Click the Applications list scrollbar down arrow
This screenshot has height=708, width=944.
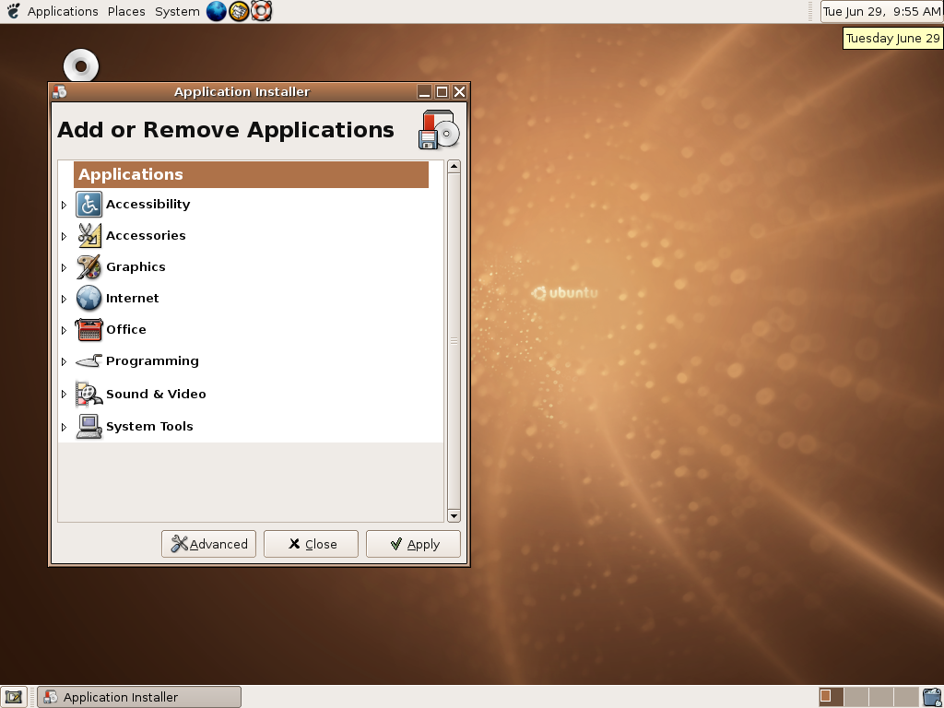[x=454, y=515]
